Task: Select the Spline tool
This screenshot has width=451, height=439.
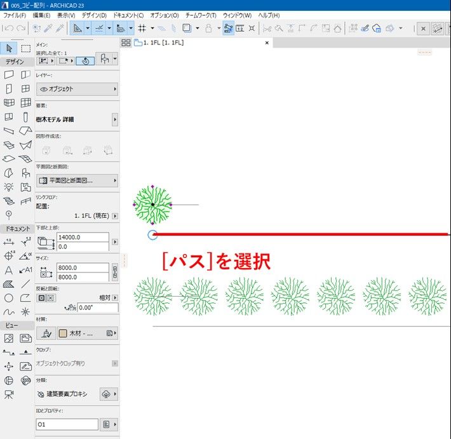Action: (9, 312)
